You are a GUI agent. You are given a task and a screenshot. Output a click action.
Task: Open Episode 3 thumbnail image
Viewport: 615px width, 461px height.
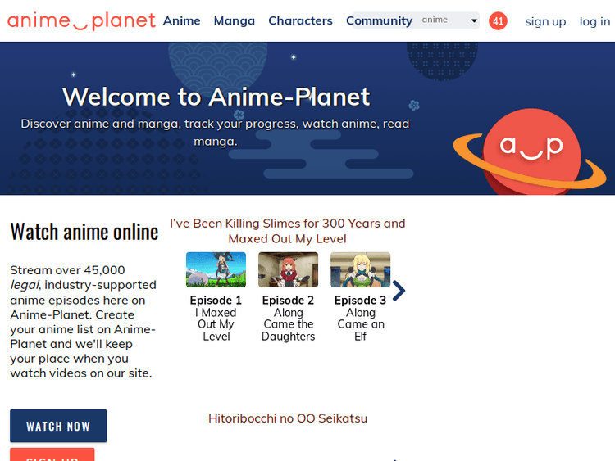pos(361,269)
